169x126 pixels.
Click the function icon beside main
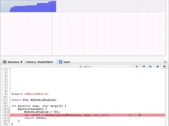coord(60,62)
